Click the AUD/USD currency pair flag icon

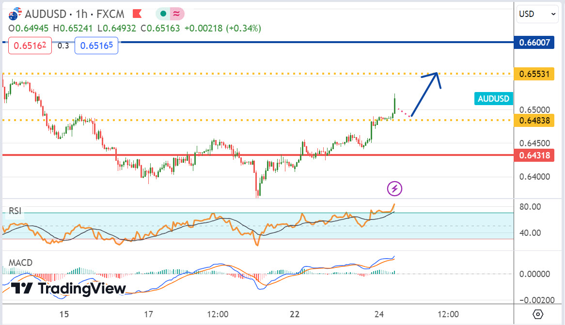(x=15, y=14)
